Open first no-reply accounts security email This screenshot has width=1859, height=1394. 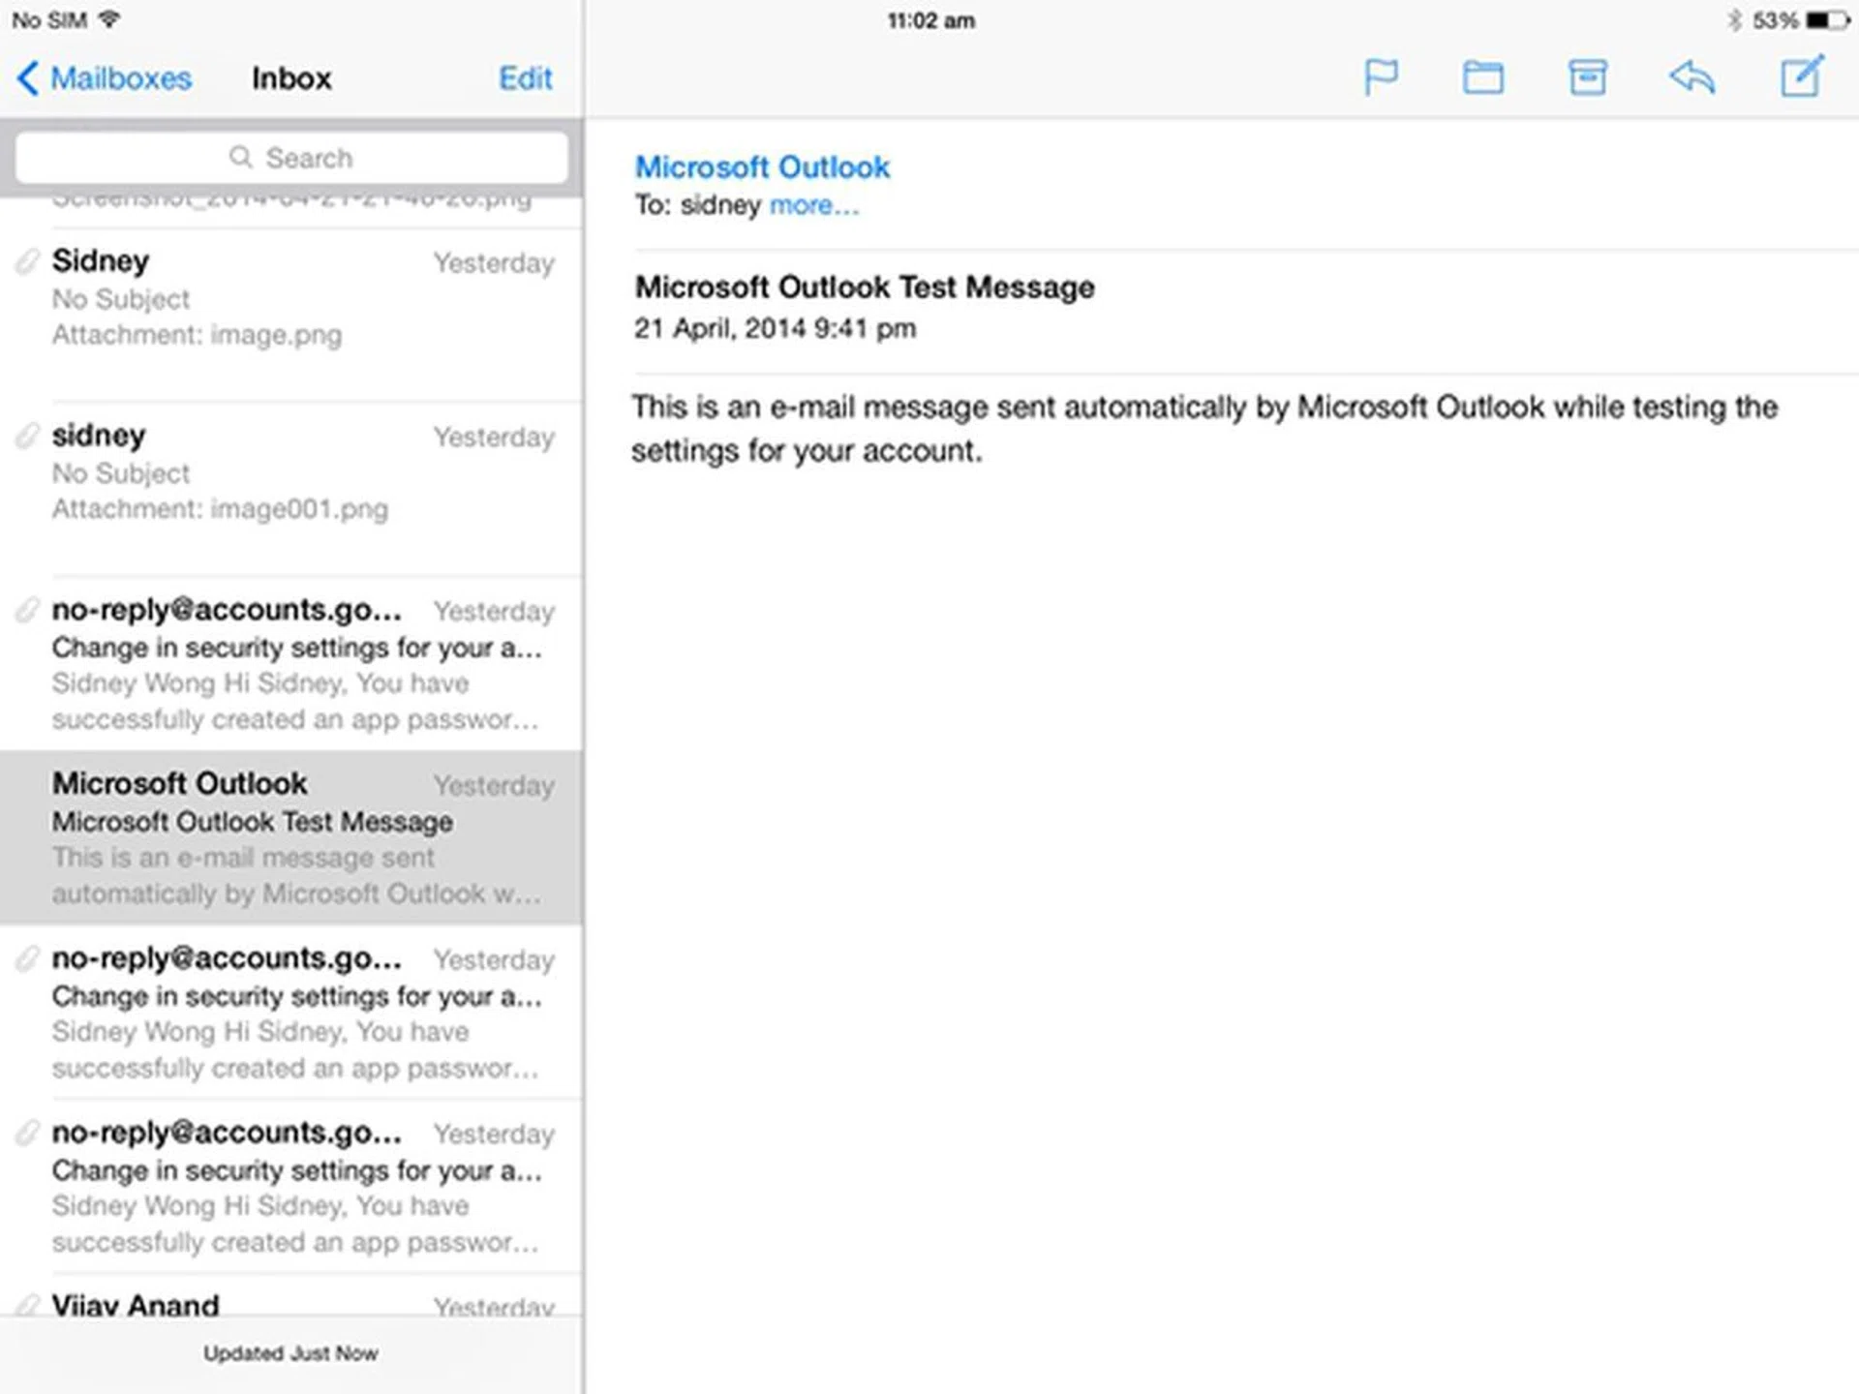[x=290, y=664]
